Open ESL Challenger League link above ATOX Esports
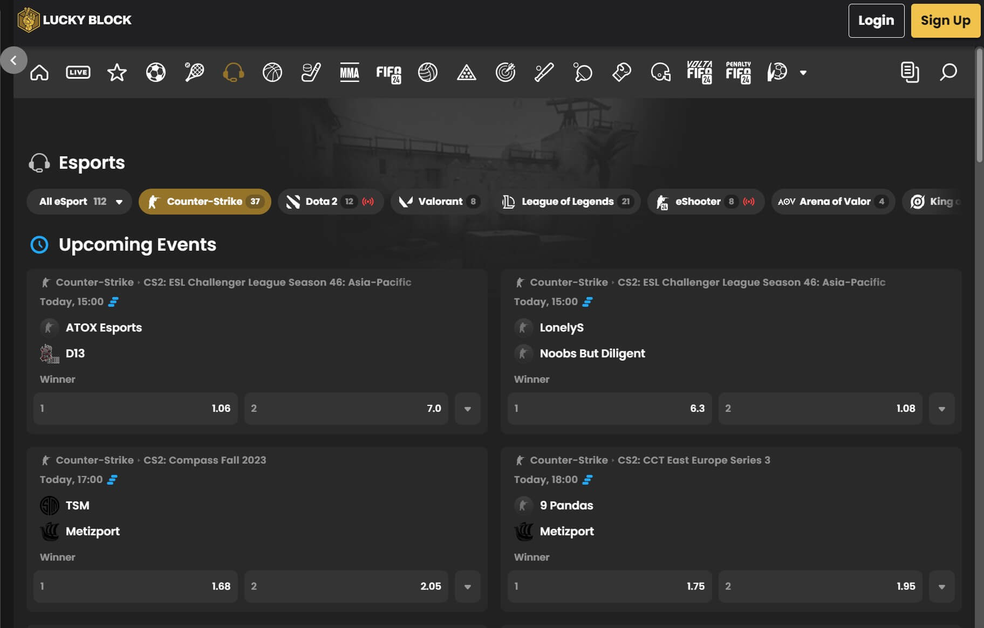Viewport: 984px width, 628px height. click(277, 282)
